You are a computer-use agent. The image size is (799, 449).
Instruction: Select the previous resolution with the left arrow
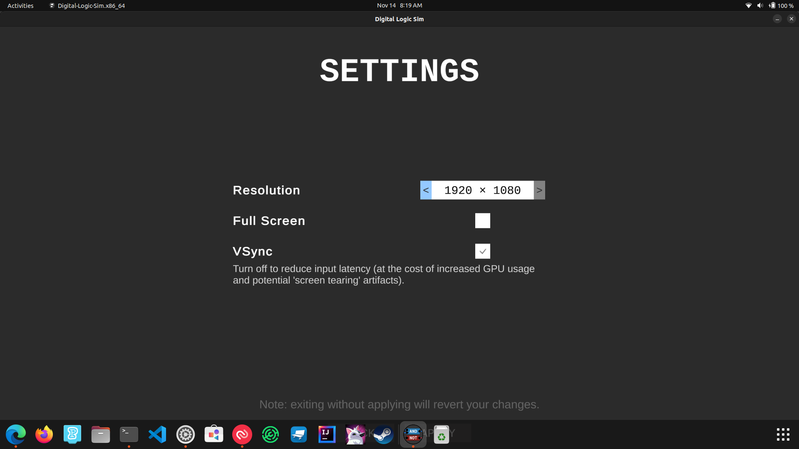pyautogui.click(x=426, y=190)
